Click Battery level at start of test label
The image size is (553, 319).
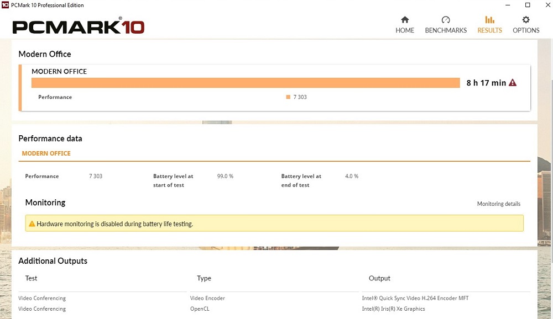(173, 180)
